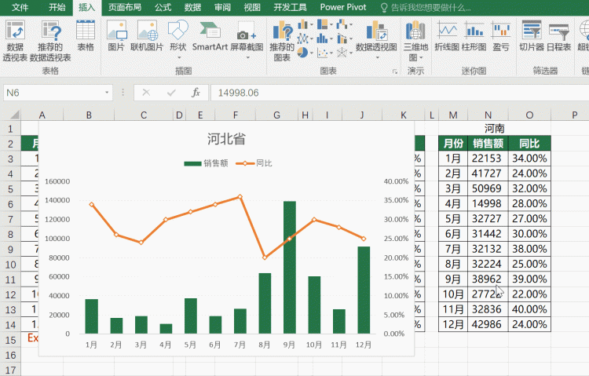The width and height of the screenshot is (589, 376).
Task: Insert a PivotTable using 数据透视表 icon
Action: (x=15, y=41)
